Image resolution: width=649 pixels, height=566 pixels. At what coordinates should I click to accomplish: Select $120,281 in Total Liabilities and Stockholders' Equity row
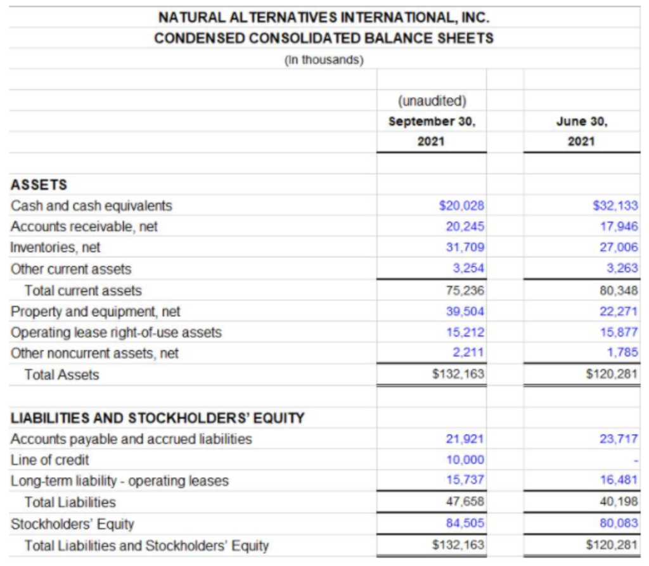tap(612, 544)
